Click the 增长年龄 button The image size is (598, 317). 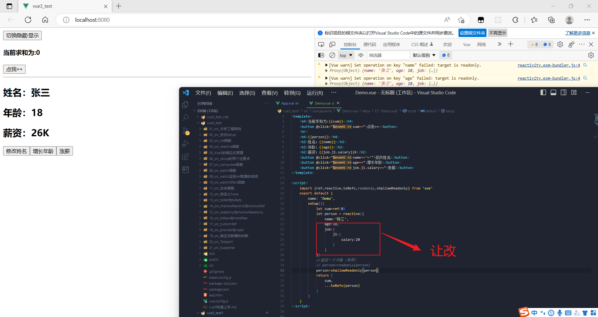click(43, 151)
